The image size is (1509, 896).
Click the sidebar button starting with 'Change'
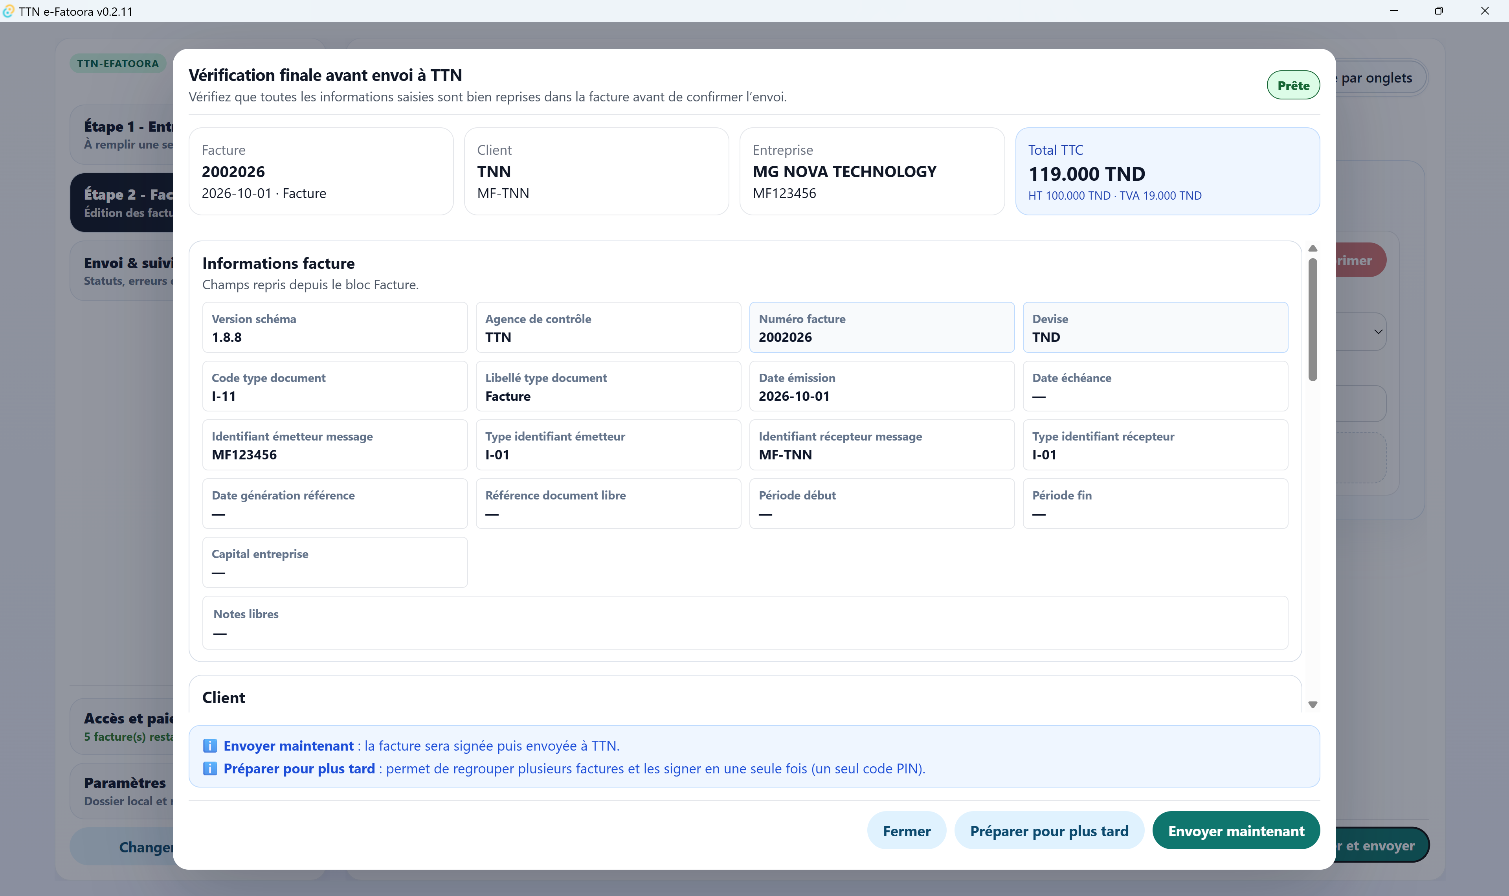pos(121,846)
